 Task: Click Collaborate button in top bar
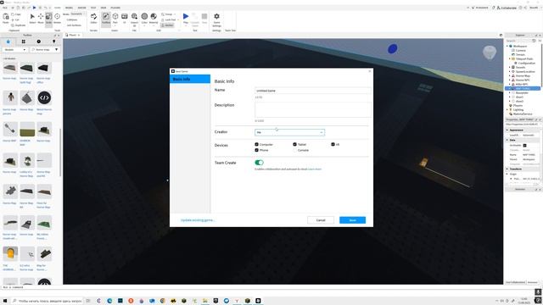coord(507,8)
